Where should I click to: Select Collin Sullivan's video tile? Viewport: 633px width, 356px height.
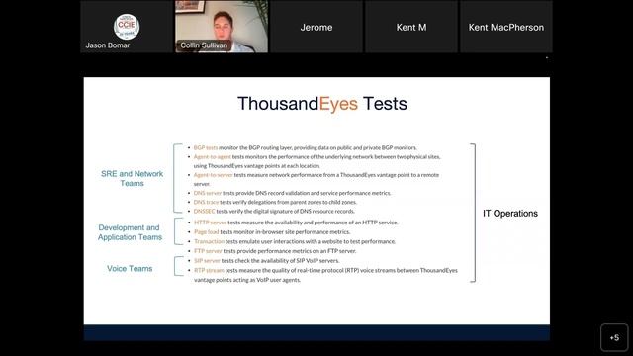click(x=222, y=27)
